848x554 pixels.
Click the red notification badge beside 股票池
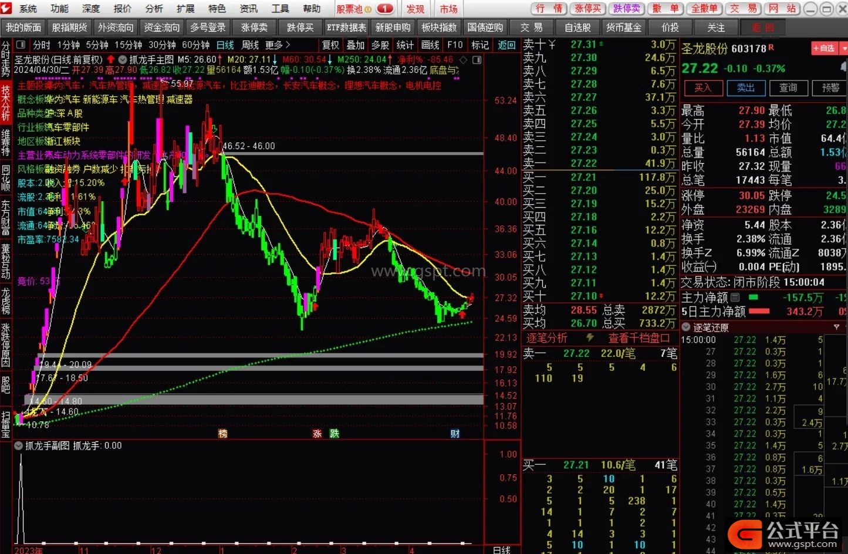[385, 9]
